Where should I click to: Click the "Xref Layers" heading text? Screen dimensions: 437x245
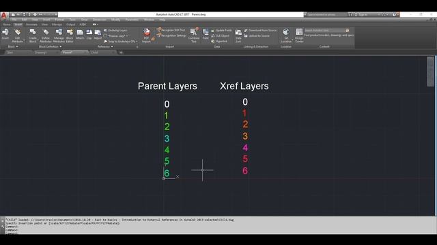tap(244, 86)
